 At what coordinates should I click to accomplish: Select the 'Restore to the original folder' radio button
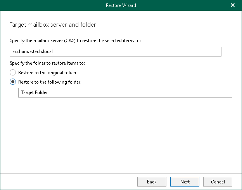coord(13,73)
